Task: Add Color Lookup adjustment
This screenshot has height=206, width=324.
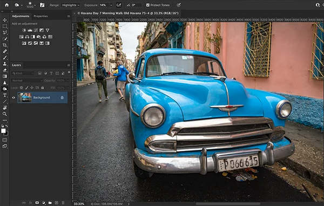Action: 50,37
